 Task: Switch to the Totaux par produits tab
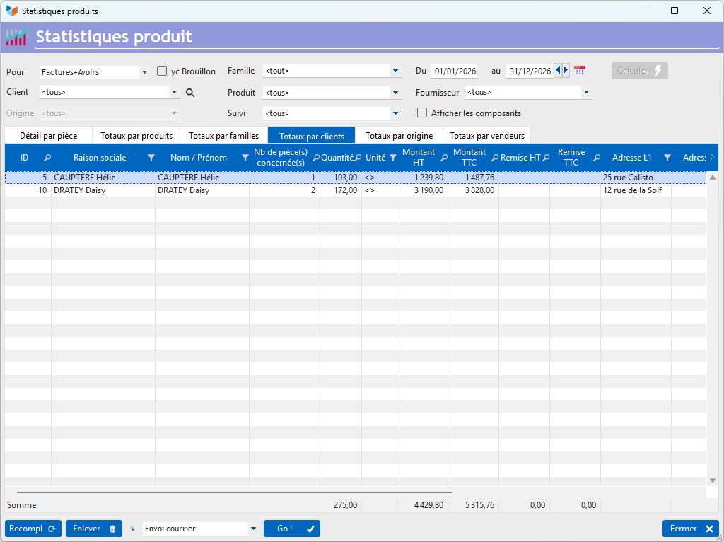pos(136,136)
